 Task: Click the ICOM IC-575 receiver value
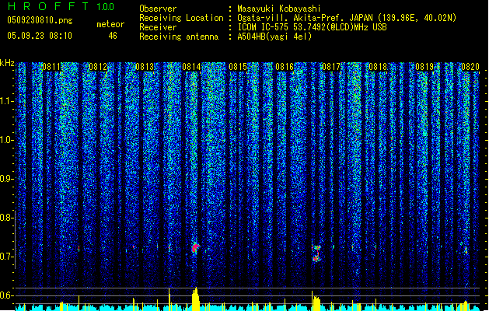pos(312,27)
